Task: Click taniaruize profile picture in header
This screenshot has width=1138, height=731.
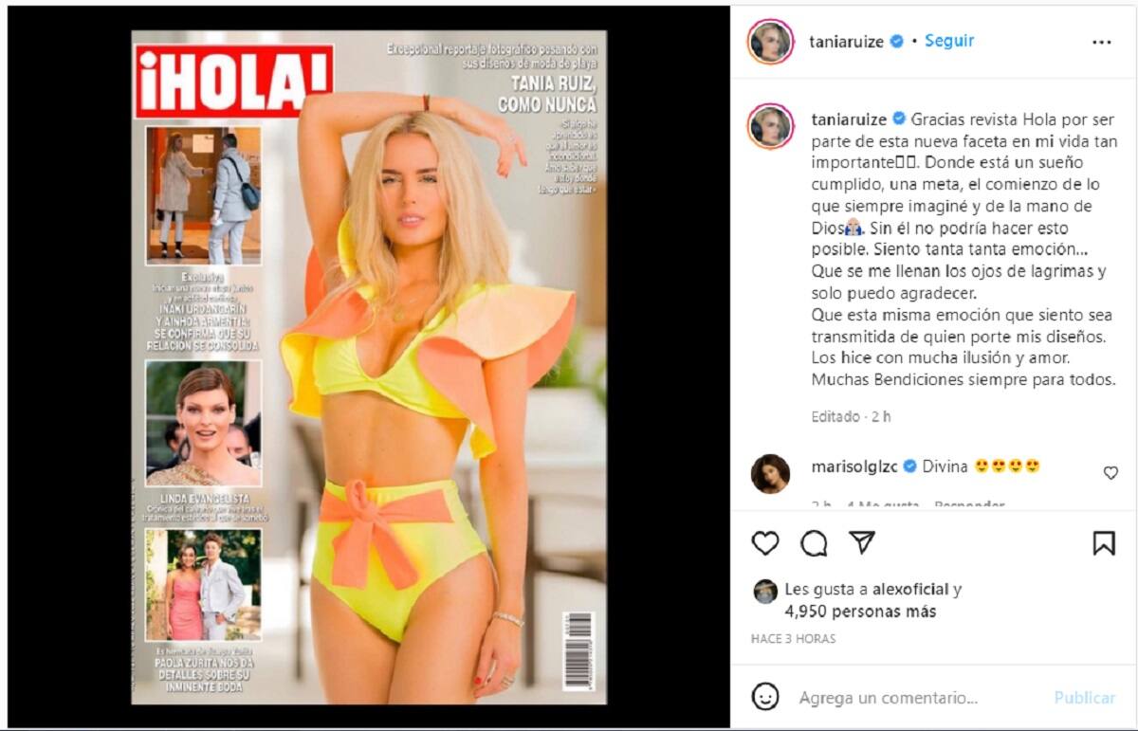Action: 770,42
